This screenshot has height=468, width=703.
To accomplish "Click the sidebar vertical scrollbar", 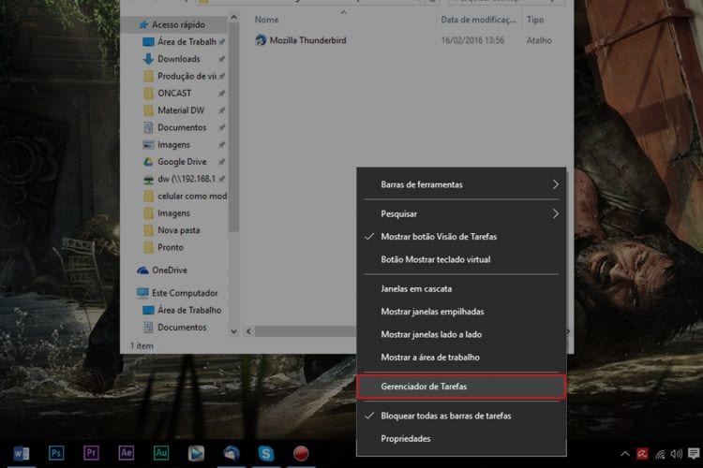I will (x=233, y=175).
